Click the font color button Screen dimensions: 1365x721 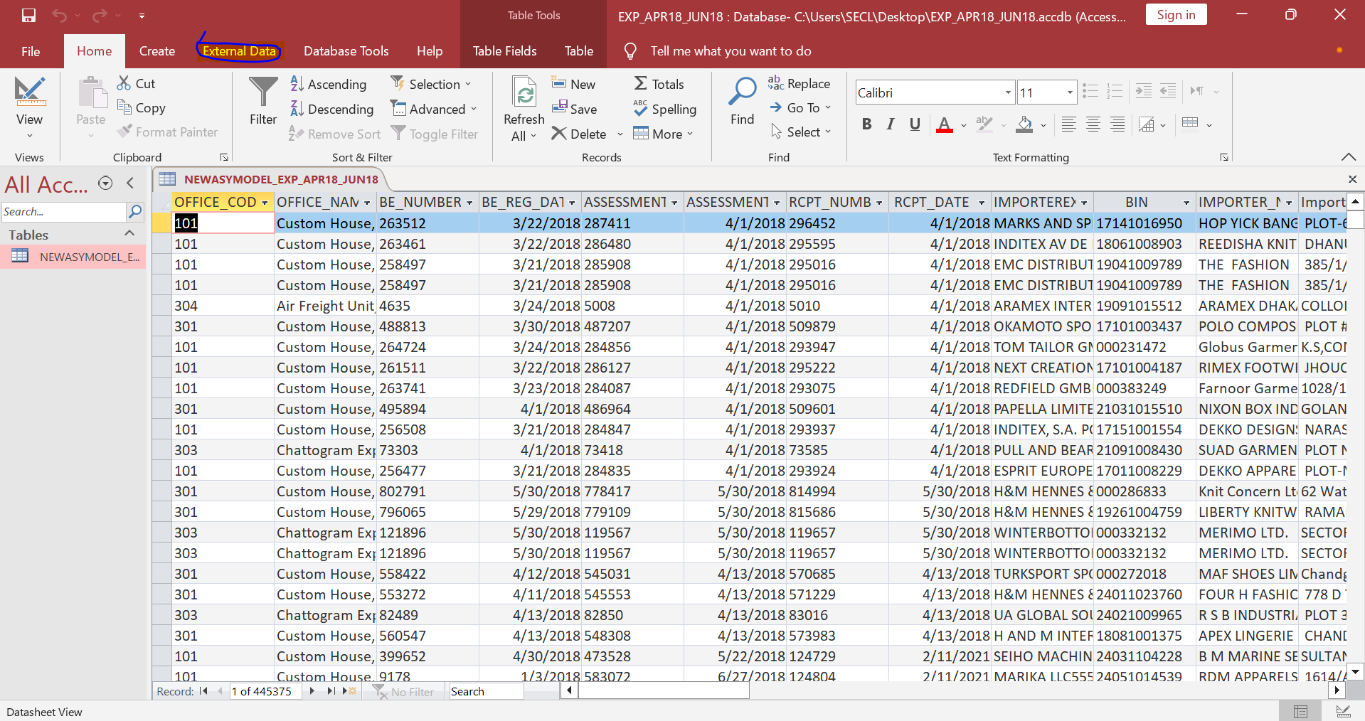pos(944,124)
